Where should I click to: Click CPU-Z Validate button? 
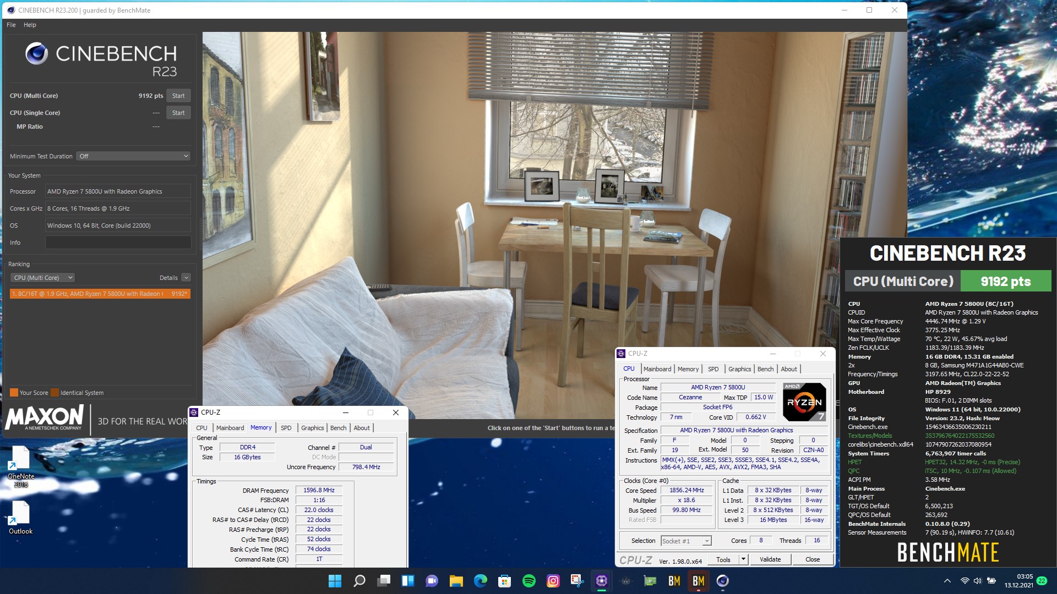[x=770, y=560]
